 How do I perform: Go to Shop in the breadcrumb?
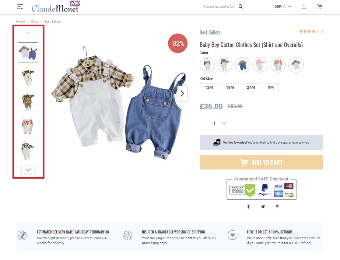point(34,22)
